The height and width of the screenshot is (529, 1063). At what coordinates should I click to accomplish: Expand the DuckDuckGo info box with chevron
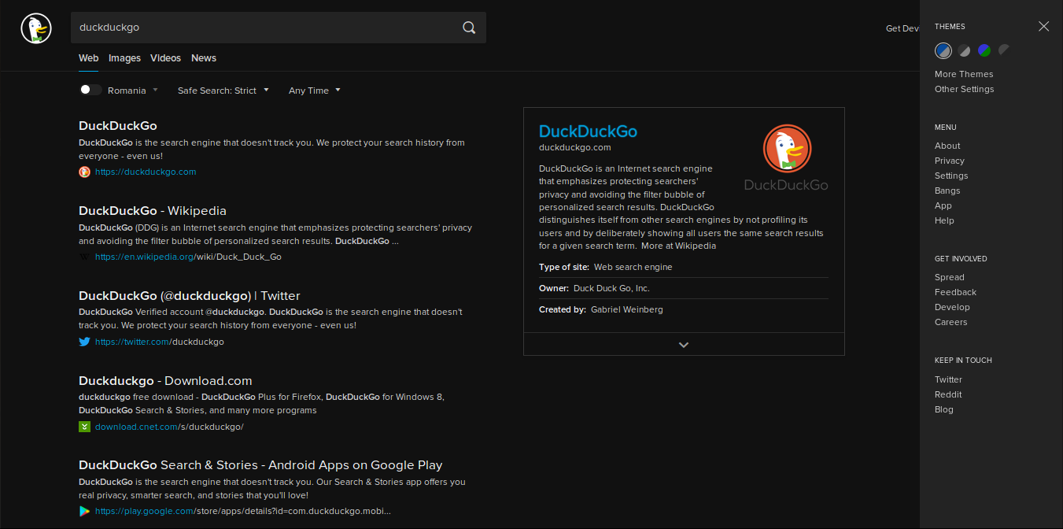[x=684, y=344]
